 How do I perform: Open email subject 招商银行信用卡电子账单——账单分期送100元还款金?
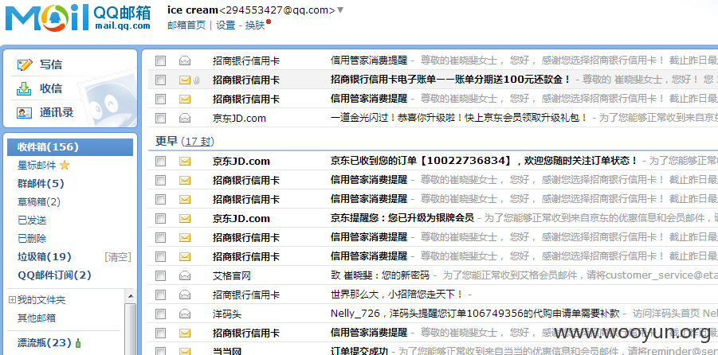[450, 80]
